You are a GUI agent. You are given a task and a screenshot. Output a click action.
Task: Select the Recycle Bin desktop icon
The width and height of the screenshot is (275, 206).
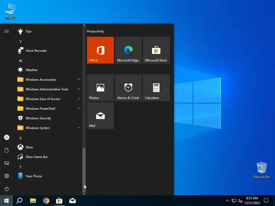pos(262,170)
